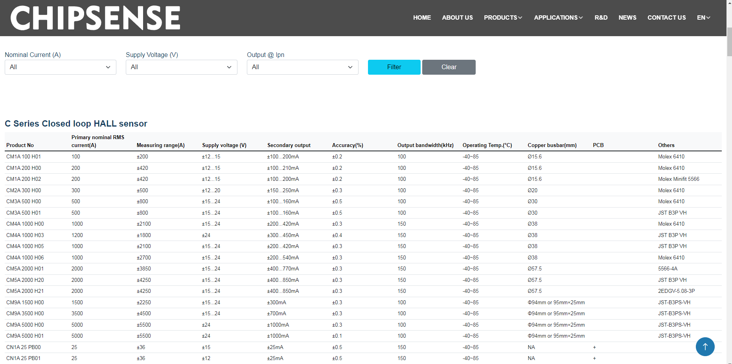
Task: Select product CM5A 2000 H01
Action: click(x=25, y=268)
